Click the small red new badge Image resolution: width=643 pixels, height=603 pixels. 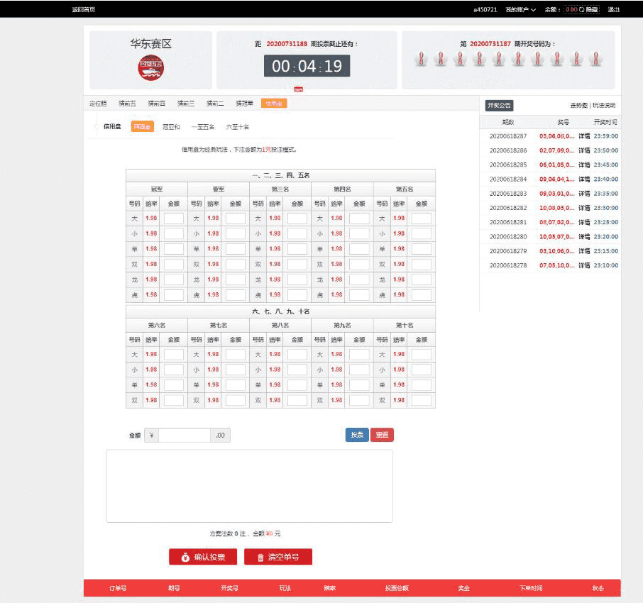[x=299, y=89]
